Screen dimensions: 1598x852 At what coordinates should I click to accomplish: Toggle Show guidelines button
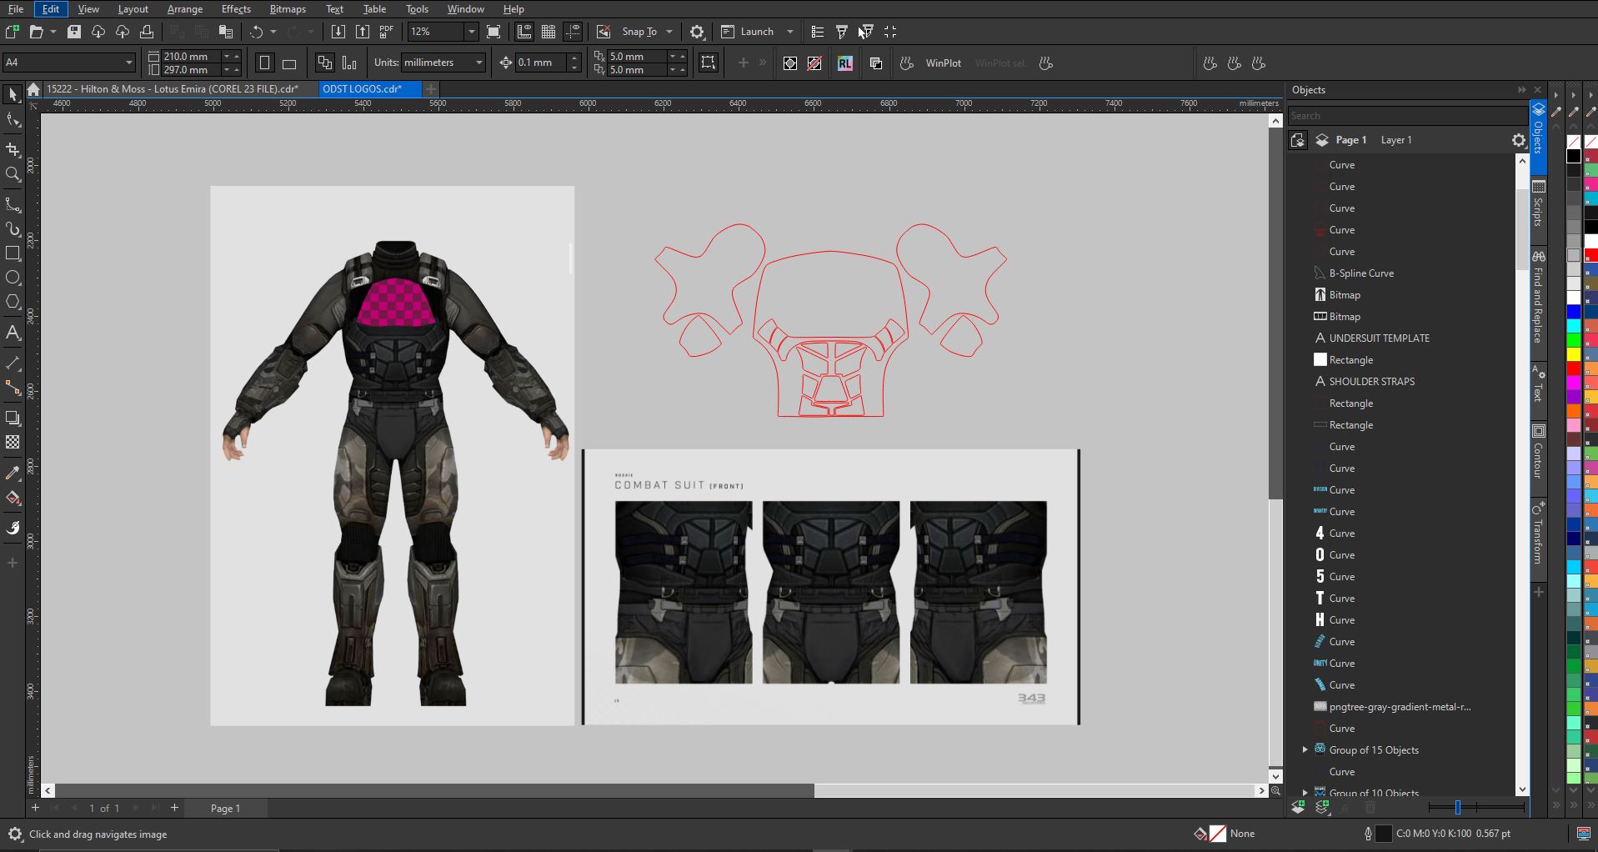click(x=573, y=32)
